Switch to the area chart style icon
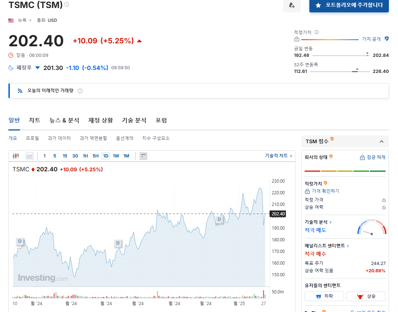 (x=29, y=156)
